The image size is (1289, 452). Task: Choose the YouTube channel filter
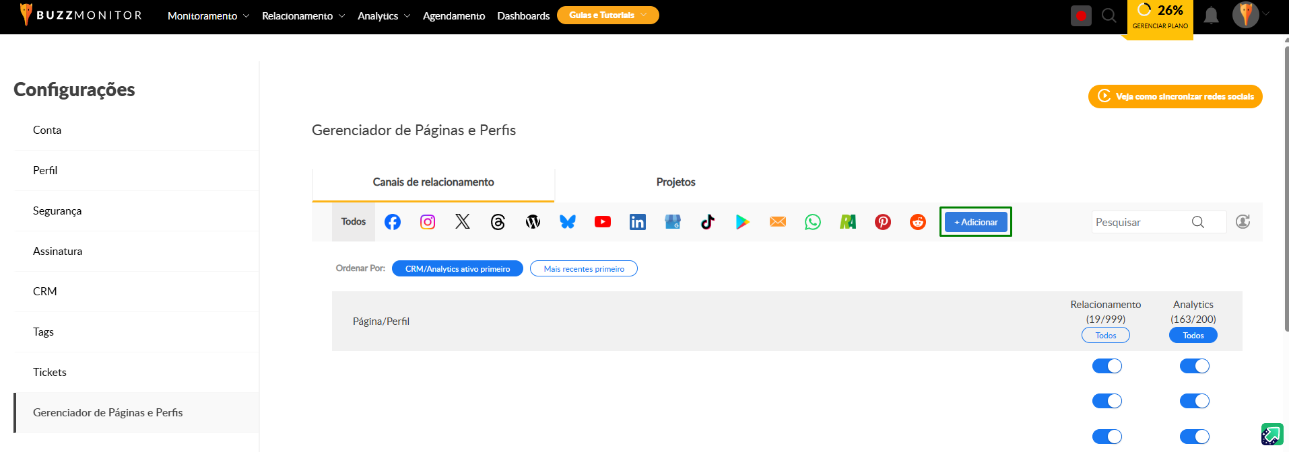click(x=603, y=222)
